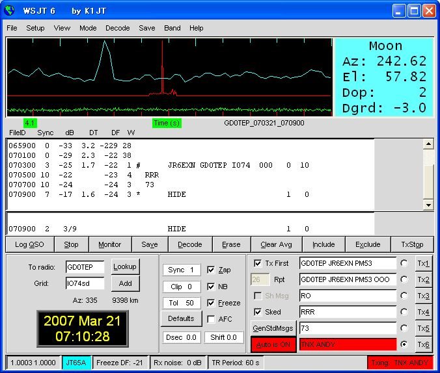
Task: Open the Setup menu
Action: 35,28
